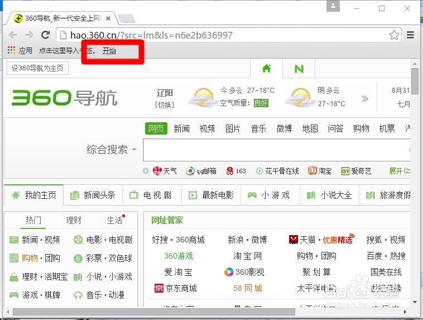Select the 音乐 search category
The width and height of the screenshot is (423, 320).
coord(258,128)
